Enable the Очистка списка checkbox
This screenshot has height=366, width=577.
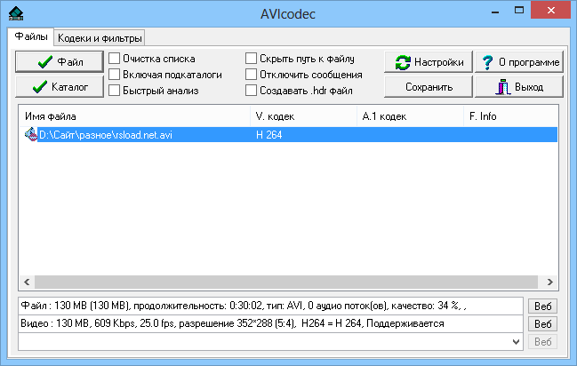115,58
